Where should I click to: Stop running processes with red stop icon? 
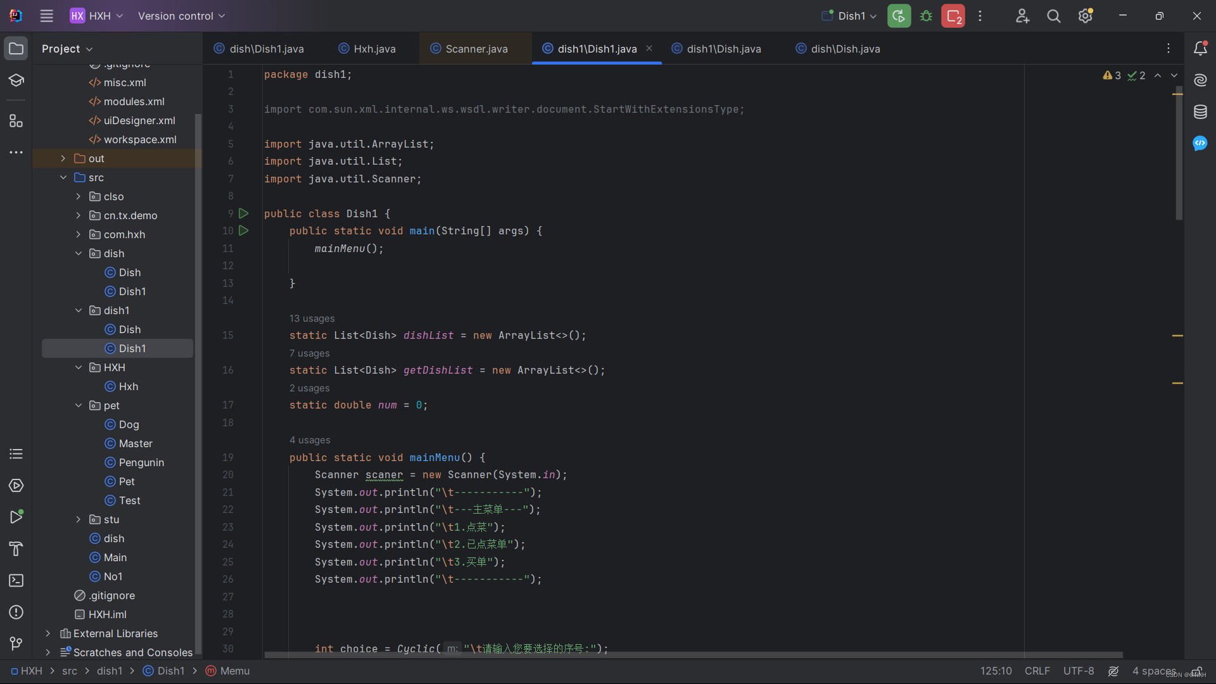click(x=953, y=16)
